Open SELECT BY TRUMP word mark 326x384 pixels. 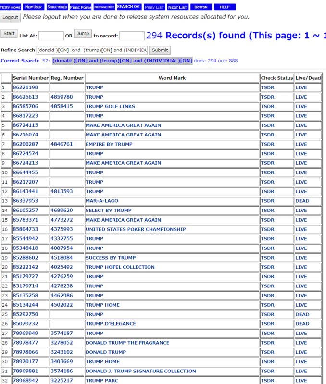tap(109, 211)
